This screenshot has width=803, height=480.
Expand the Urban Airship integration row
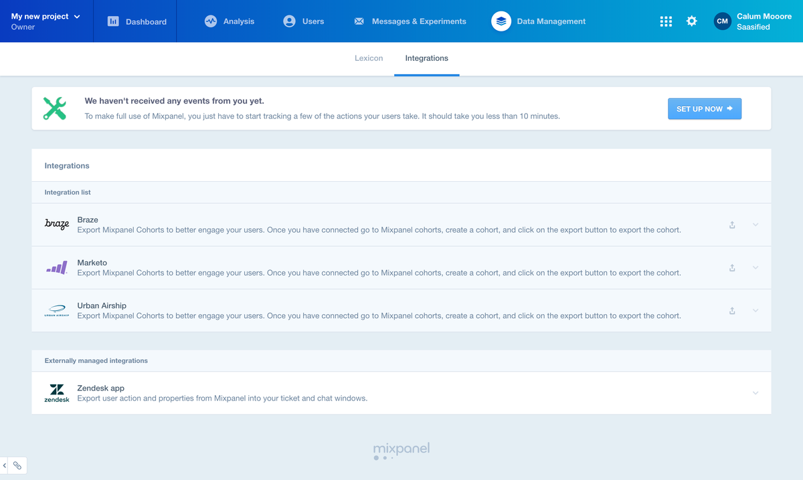tap(755, 310)
